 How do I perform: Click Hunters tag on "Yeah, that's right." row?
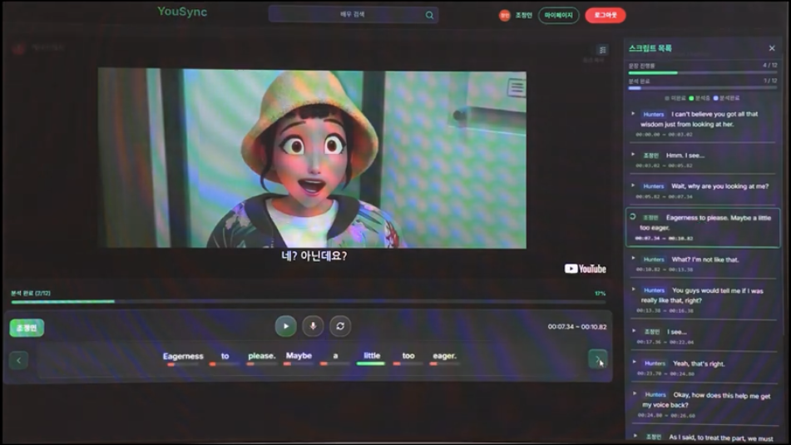point(655,363)
